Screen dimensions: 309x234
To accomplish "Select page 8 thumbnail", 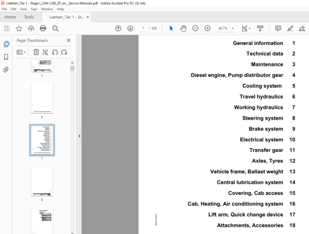I will pyautogui.click(x=42, y=181).
